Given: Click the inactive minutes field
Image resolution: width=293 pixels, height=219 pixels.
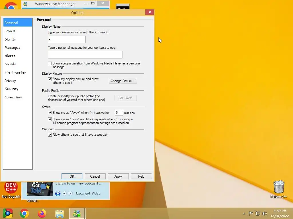Looking at the screenshot, I should click(x=119, y=113).
